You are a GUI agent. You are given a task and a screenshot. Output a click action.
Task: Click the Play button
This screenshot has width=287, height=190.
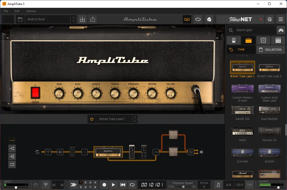[113, 185]
